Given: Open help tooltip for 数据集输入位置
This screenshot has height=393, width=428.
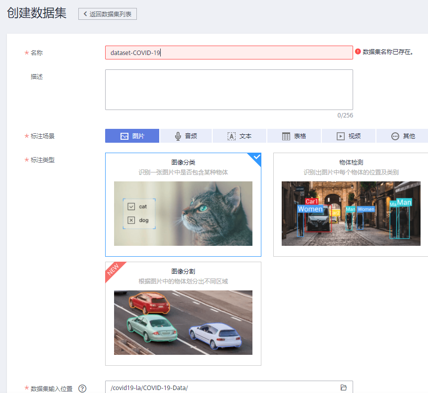Looking at the screenshot, I should click(82, 389).
